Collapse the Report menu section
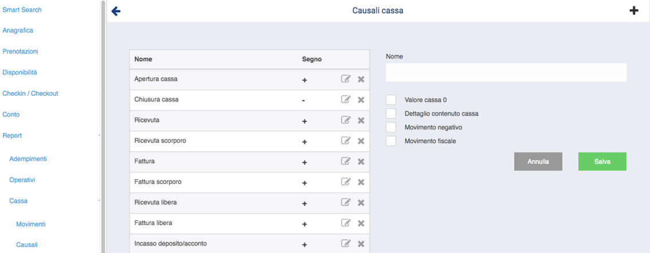This screenshot has width=650, height=253. (99, 136)
